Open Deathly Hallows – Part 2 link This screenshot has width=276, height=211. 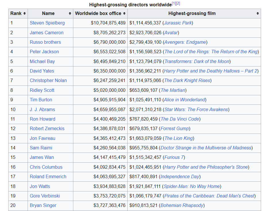point(210,71)
